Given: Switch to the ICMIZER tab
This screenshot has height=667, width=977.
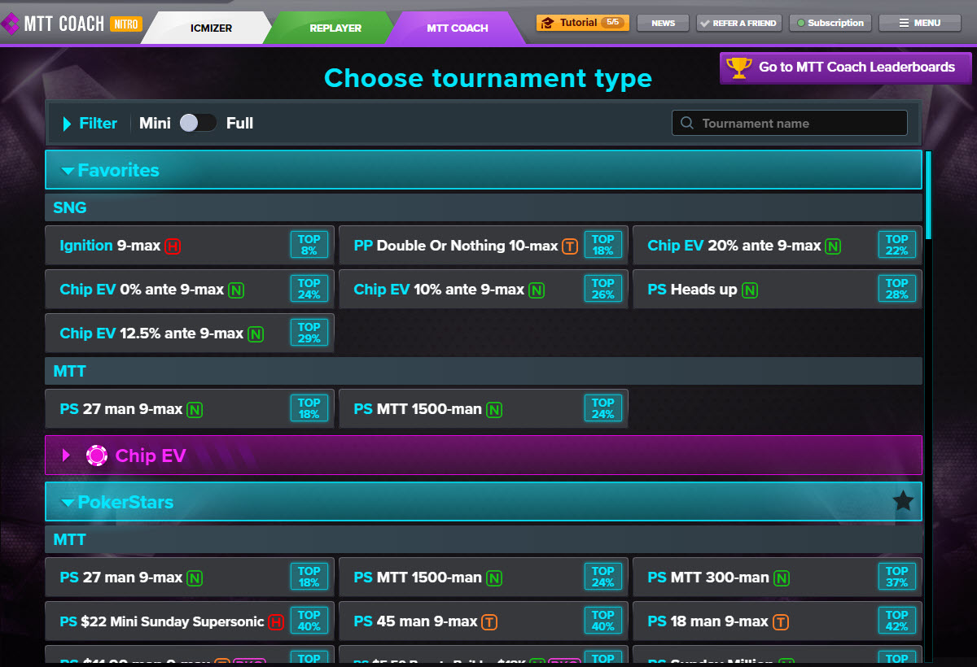Looking at the screenshot, I should click(212, 28).
